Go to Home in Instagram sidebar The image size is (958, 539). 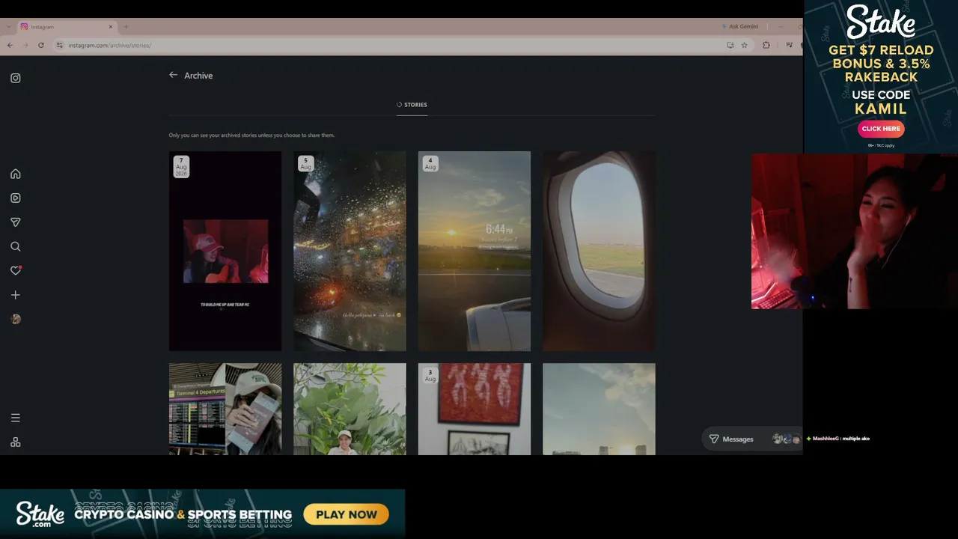(15, 174)
